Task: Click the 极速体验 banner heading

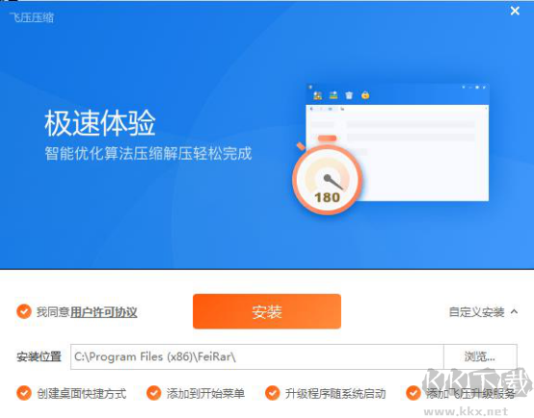Action: pos(100,123)
